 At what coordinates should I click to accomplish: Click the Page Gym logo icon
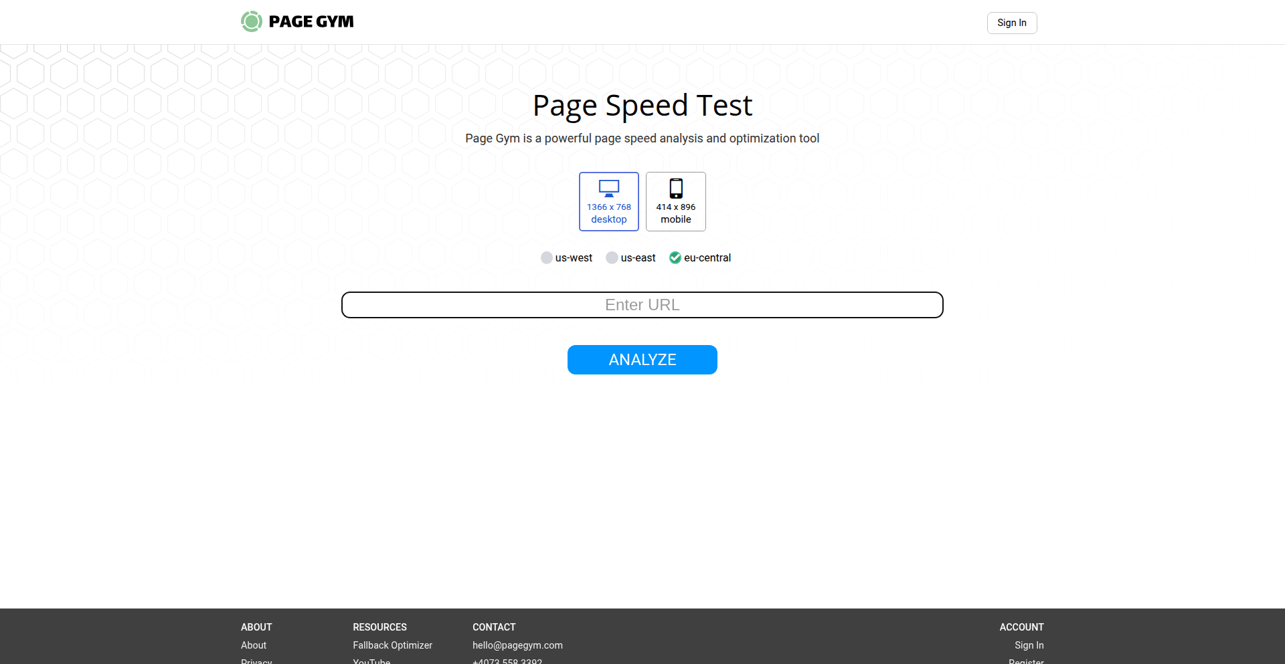point(251,21)
